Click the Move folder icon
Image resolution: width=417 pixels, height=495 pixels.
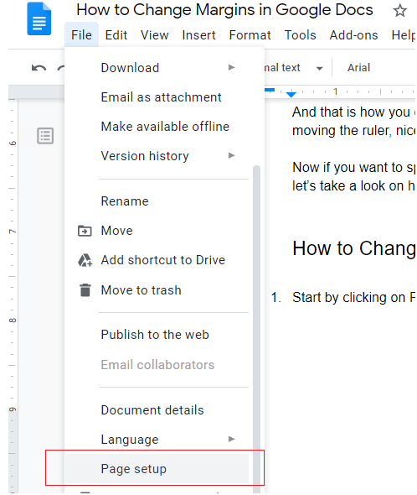coord(85,231)
